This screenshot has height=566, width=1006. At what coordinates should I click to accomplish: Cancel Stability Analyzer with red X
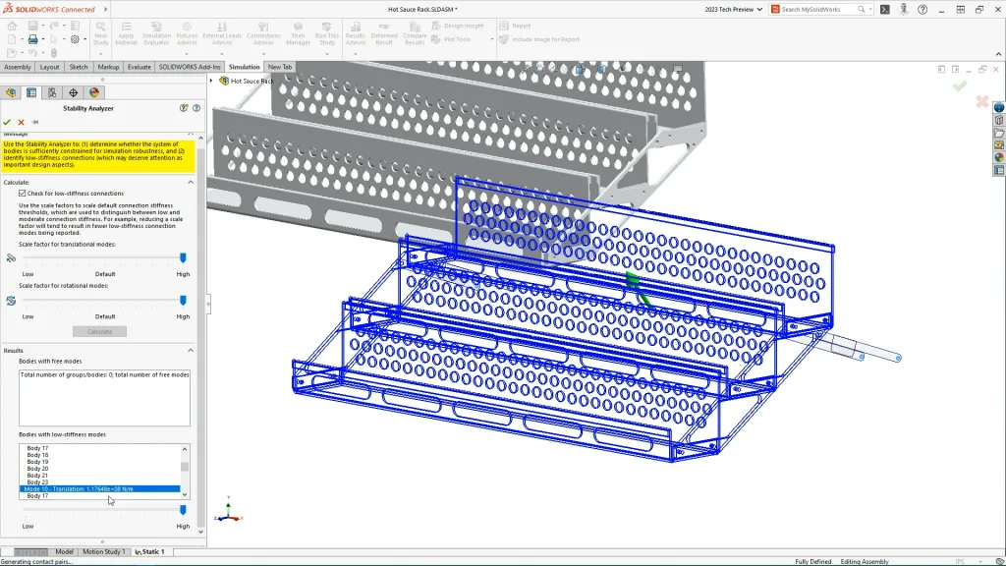22,123
